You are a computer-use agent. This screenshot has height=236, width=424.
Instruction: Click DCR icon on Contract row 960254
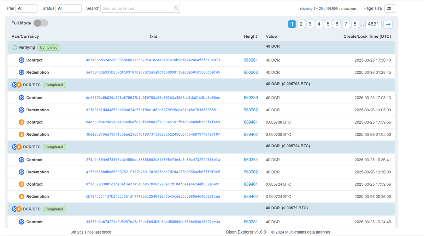pos(21,160)
